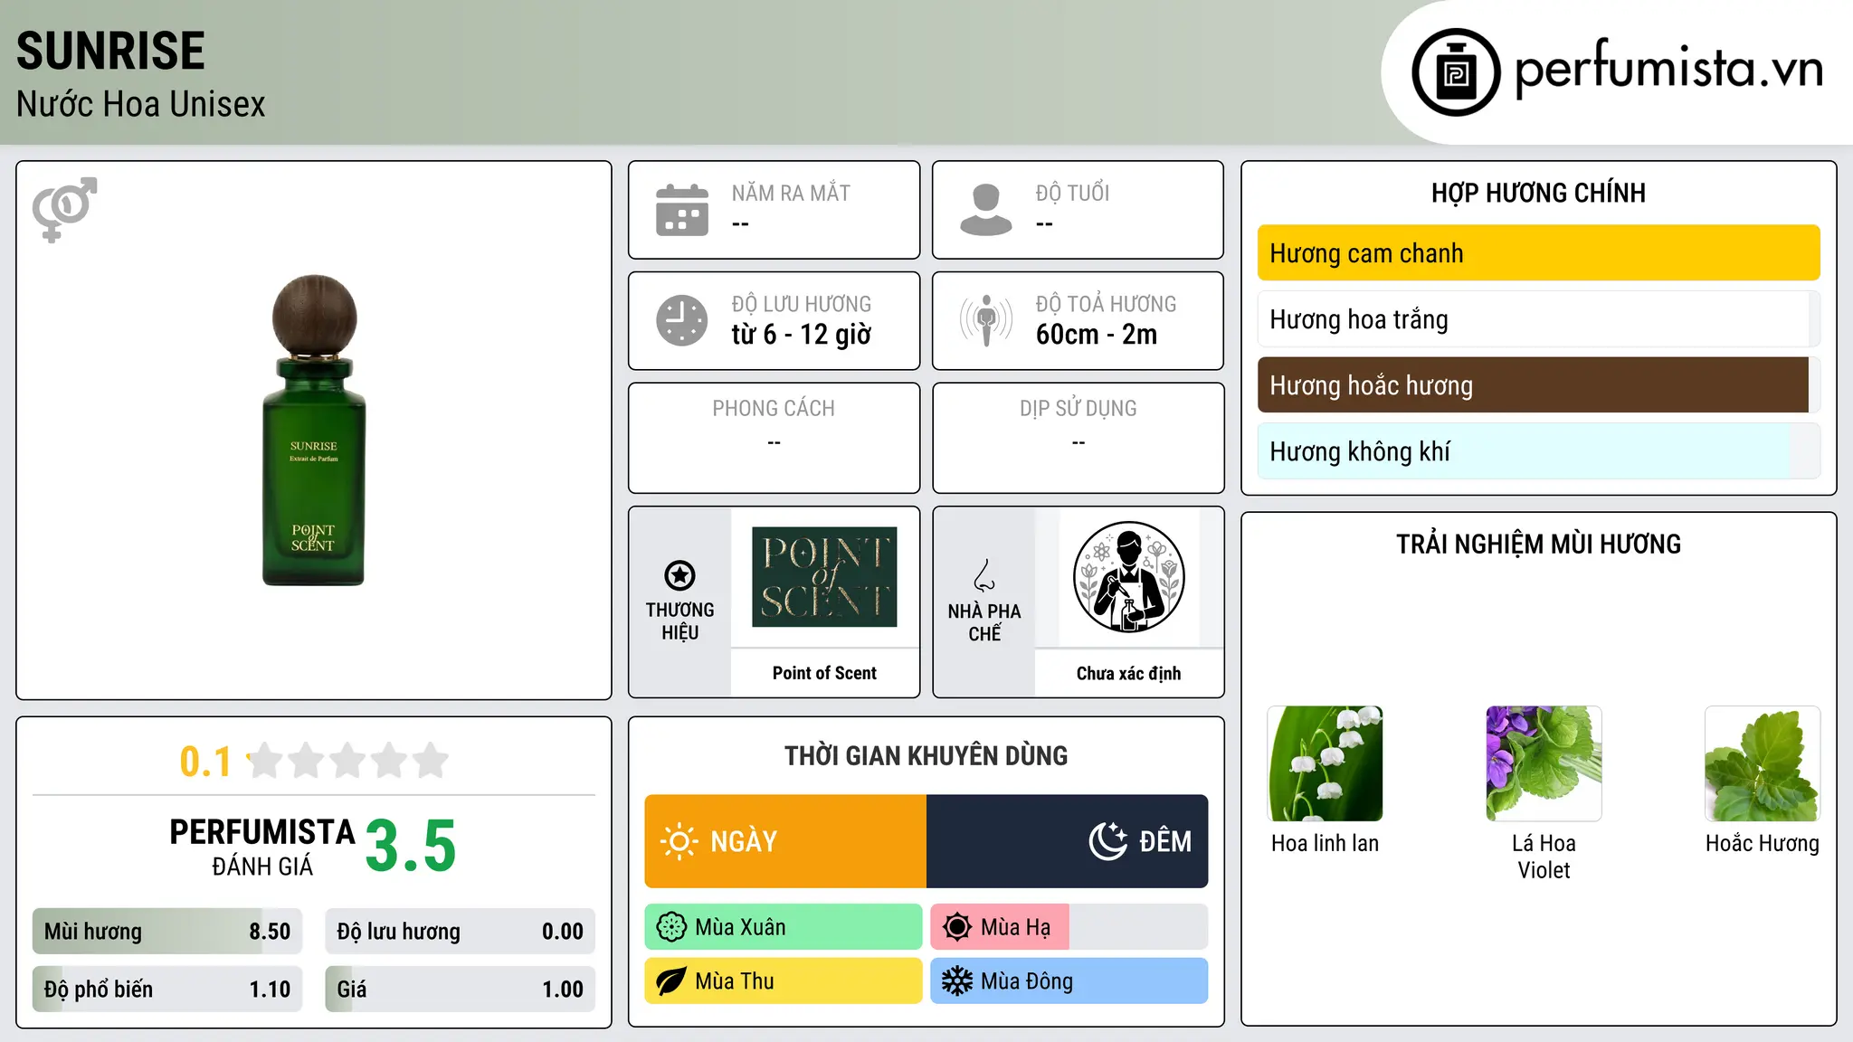Click the five-star rating icons
This screenshot has height=1042, width=1853.
(347, 761)
